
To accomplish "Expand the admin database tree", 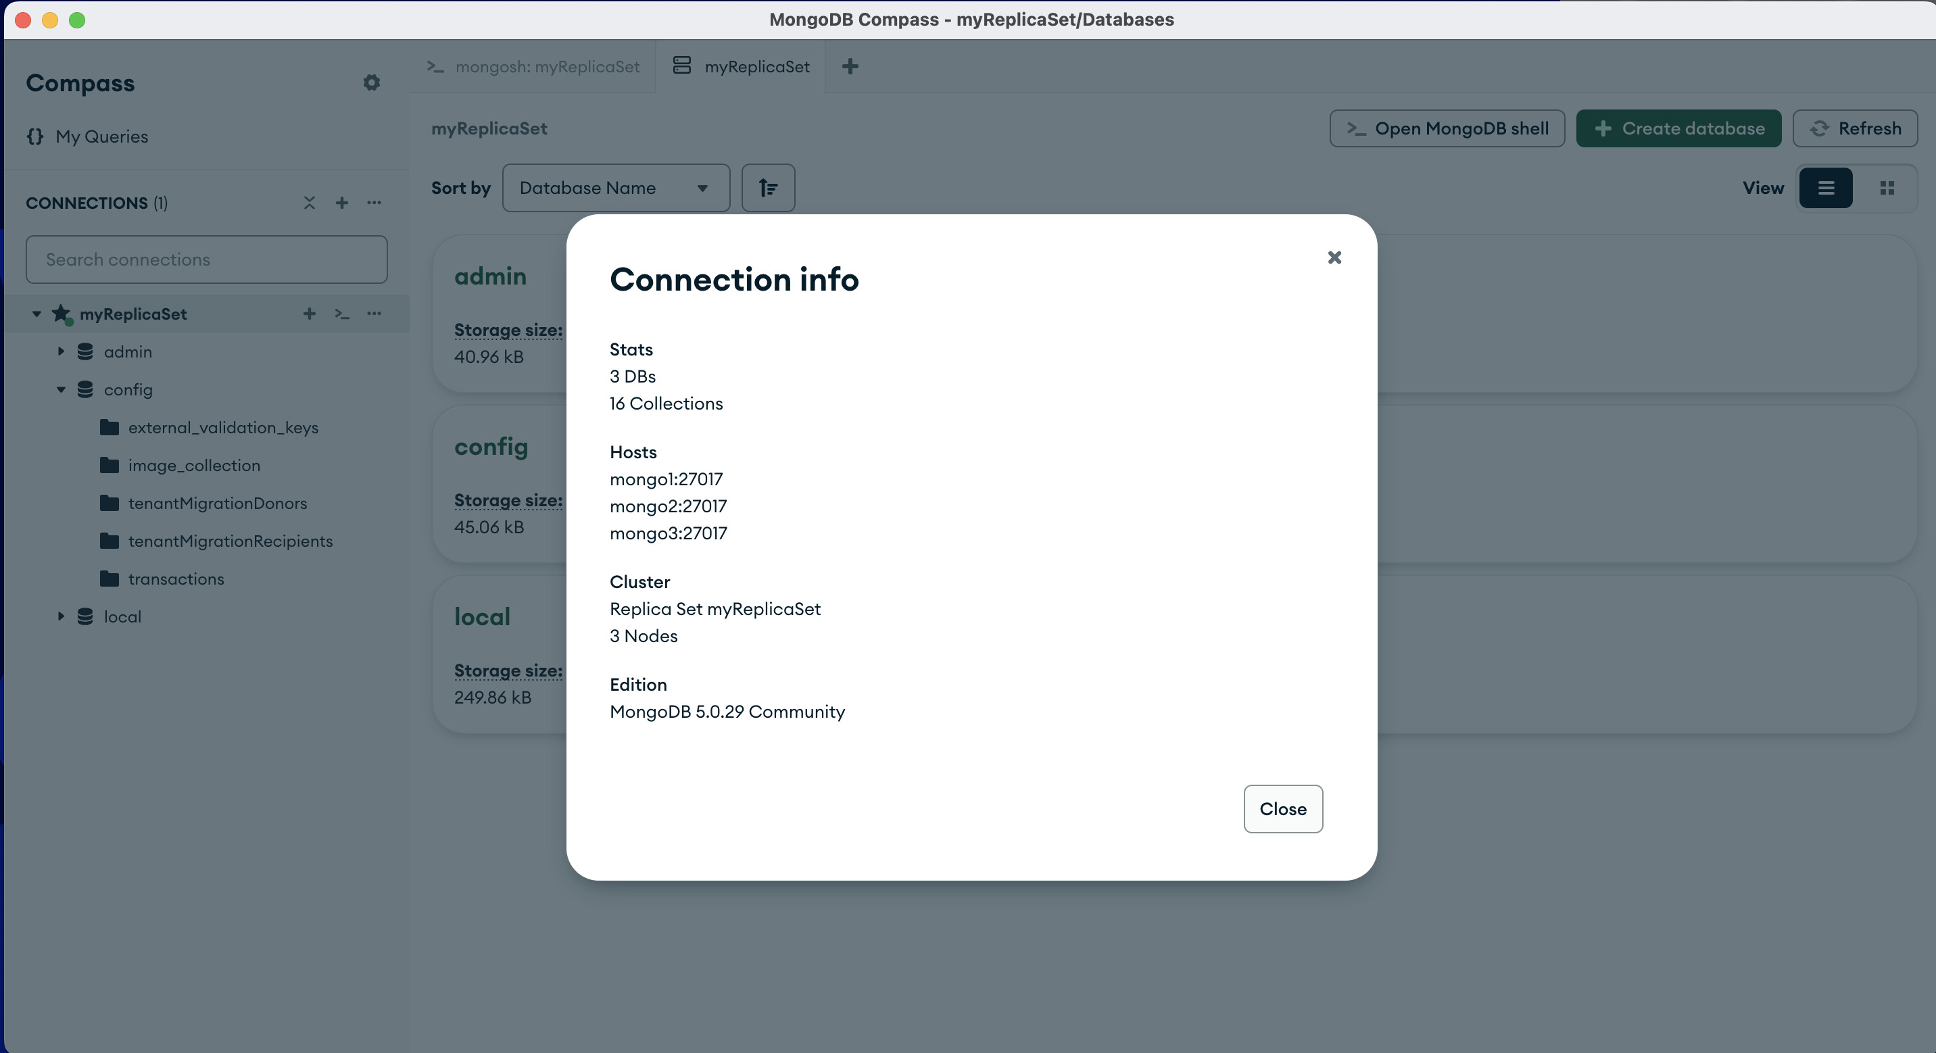I will [x=61, y=351].
